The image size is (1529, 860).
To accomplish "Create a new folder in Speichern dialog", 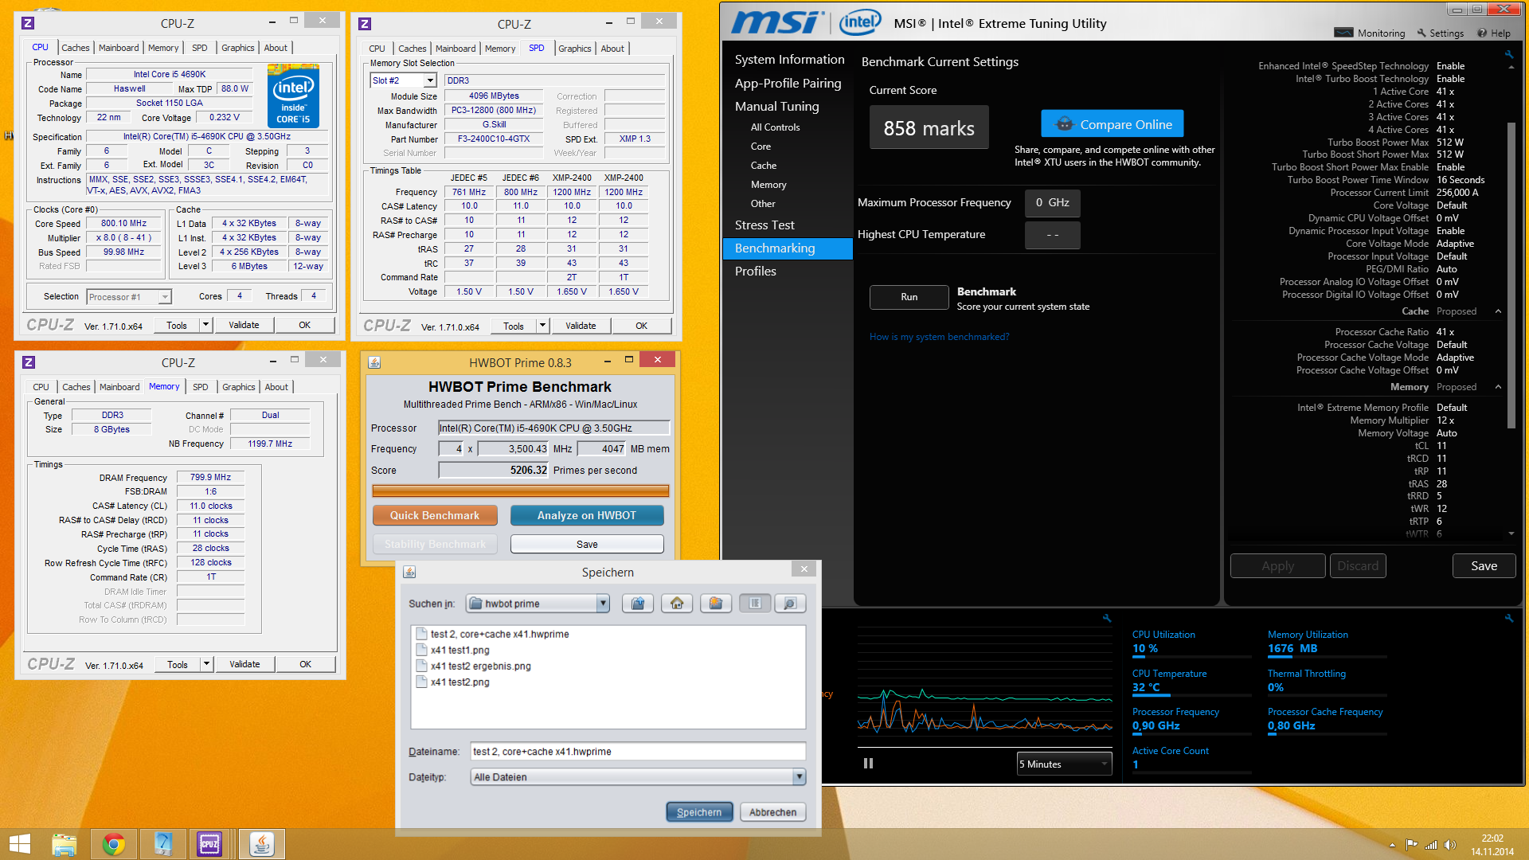I will [x=716, y=604].
